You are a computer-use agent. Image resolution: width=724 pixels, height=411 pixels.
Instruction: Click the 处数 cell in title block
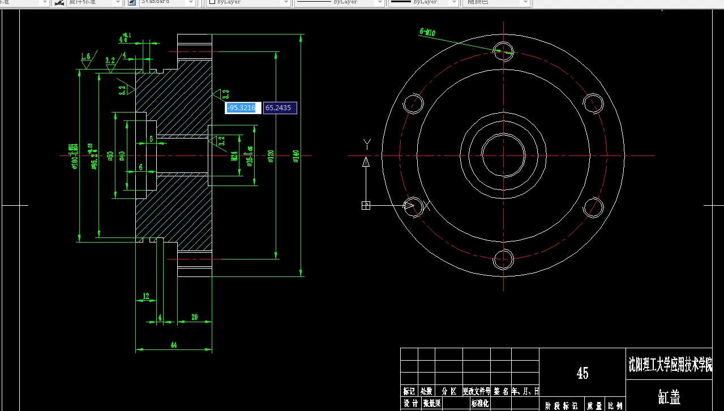coord(426,391)
